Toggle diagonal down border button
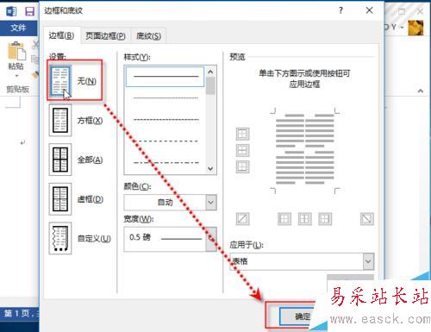Screen dimensions: 431x332 click(367, 219)
